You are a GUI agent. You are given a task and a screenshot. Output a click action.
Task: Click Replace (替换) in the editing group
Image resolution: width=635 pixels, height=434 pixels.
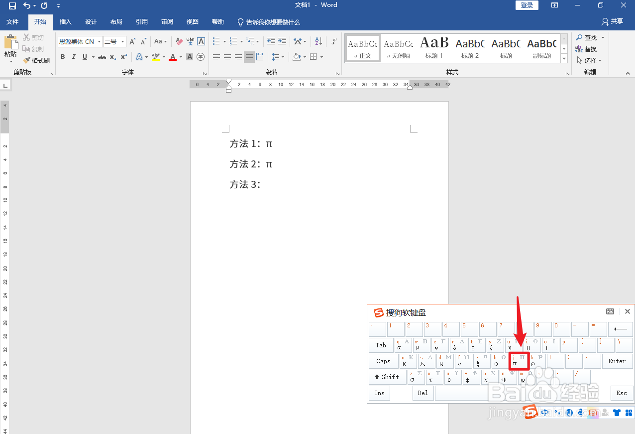(586, 49)
